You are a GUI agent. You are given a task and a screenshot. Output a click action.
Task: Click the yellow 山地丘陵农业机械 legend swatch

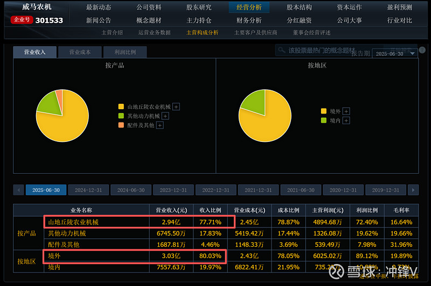click(x=121, y=106)
